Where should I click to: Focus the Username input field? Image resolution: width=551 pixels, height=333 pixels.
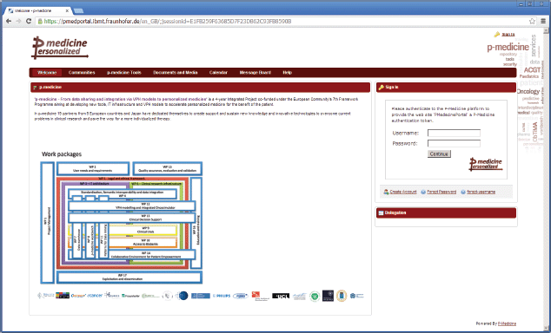pos(454,133)
